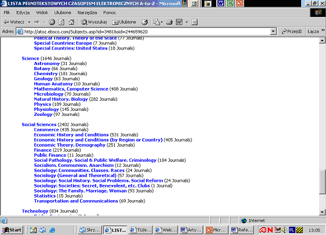The width and height of the screenshot is (326, 235).
Task: Follow the Mathematics, Computer Science link
Action: pos(71,89)
